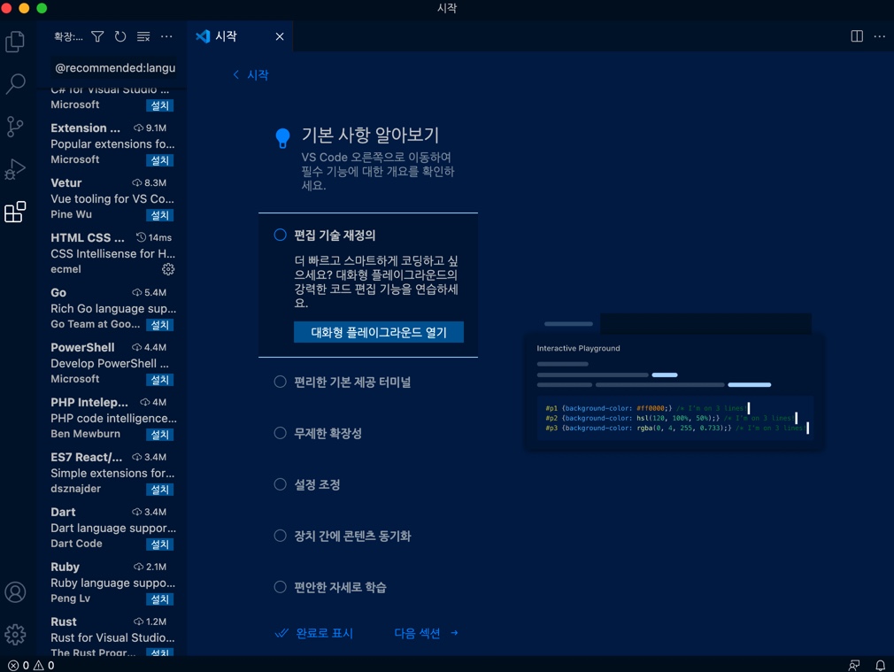Screen dimensions: 894x672
Task: Open Accounts icon in activity bar
Action: click(x=15, y=592)
